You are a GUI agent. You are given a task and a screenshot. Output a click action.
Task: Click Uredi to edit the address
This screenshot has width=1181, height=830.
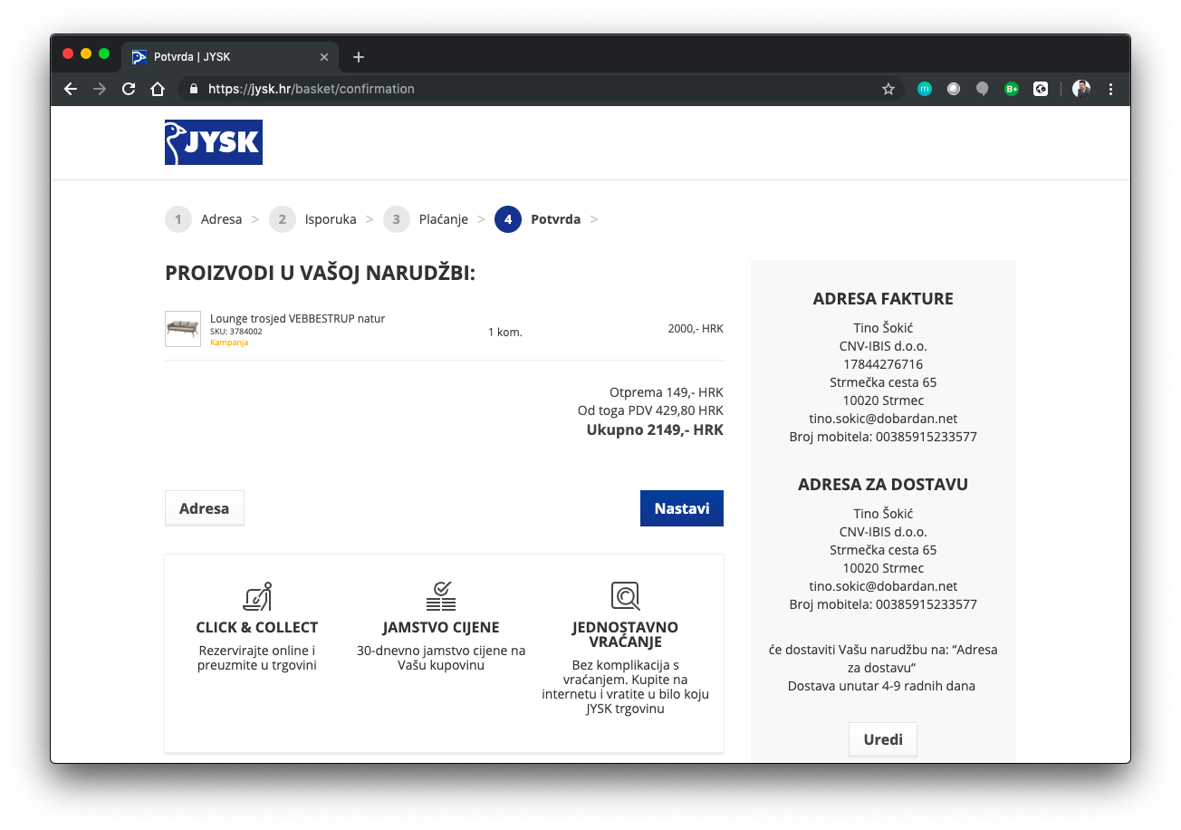(882, 739)
